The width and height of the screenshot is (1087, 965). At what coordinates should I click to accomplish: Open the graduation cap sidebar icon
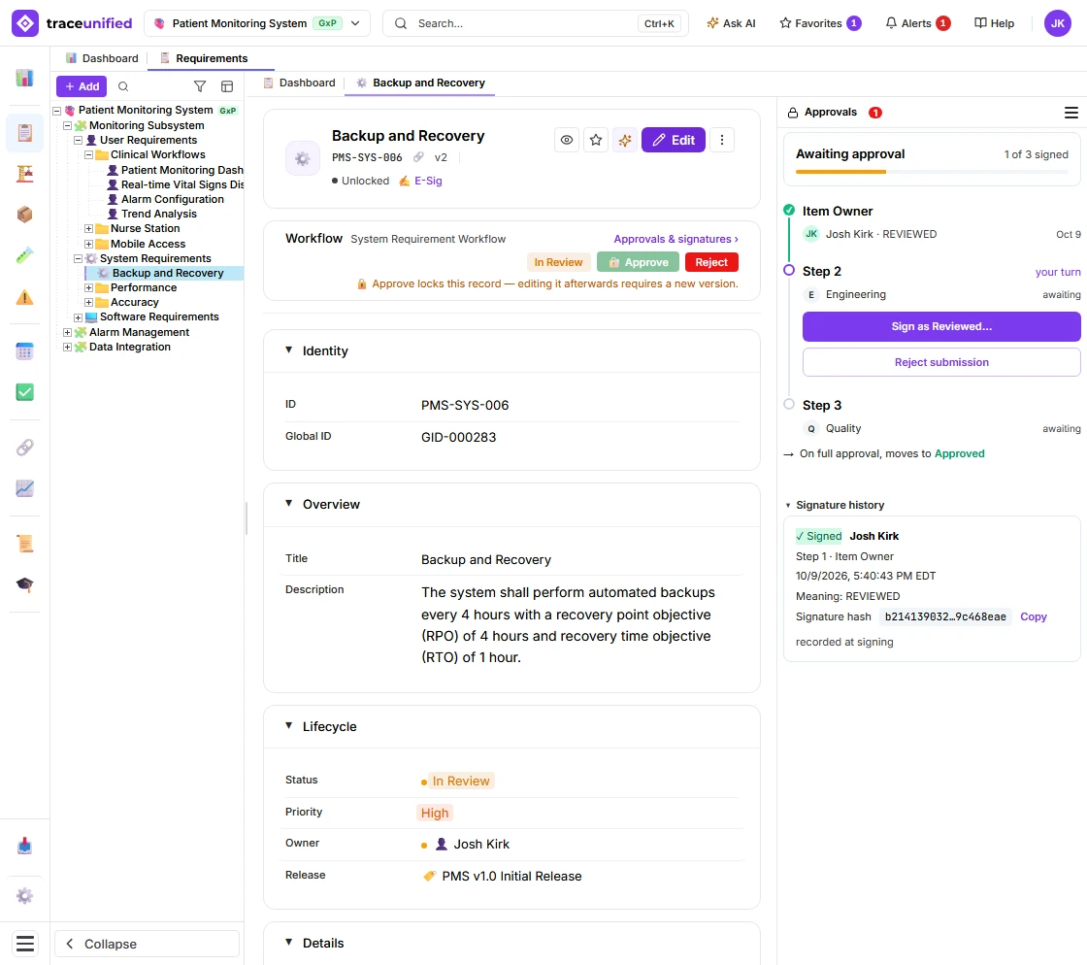pyautogui.click(x=25, y=584)
